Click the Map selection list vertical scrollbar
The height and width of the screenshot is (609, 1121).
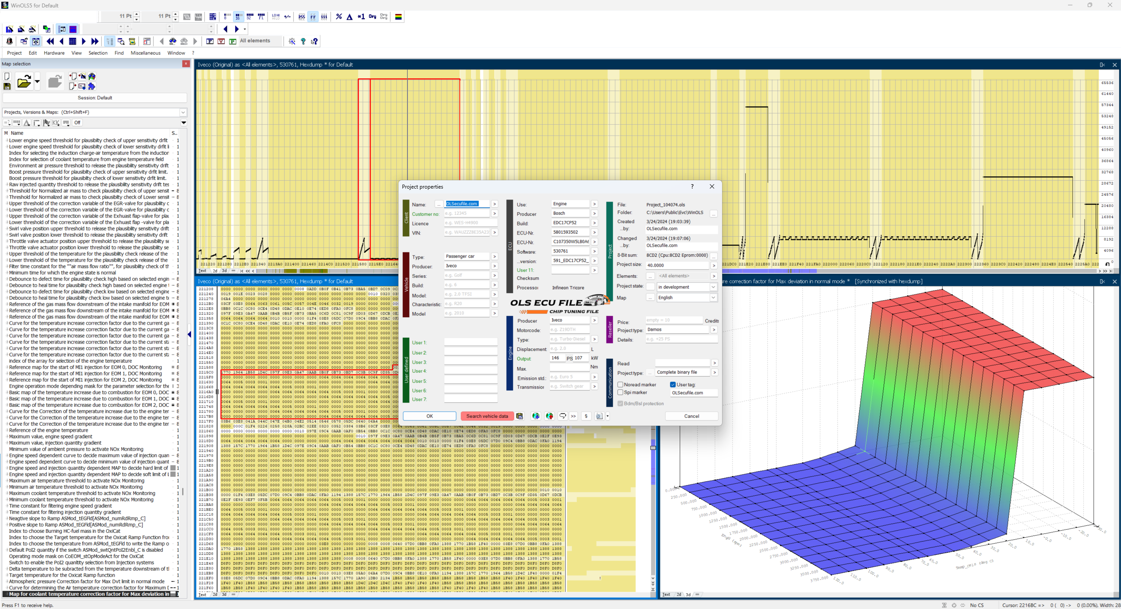click(x=183, y=491)
